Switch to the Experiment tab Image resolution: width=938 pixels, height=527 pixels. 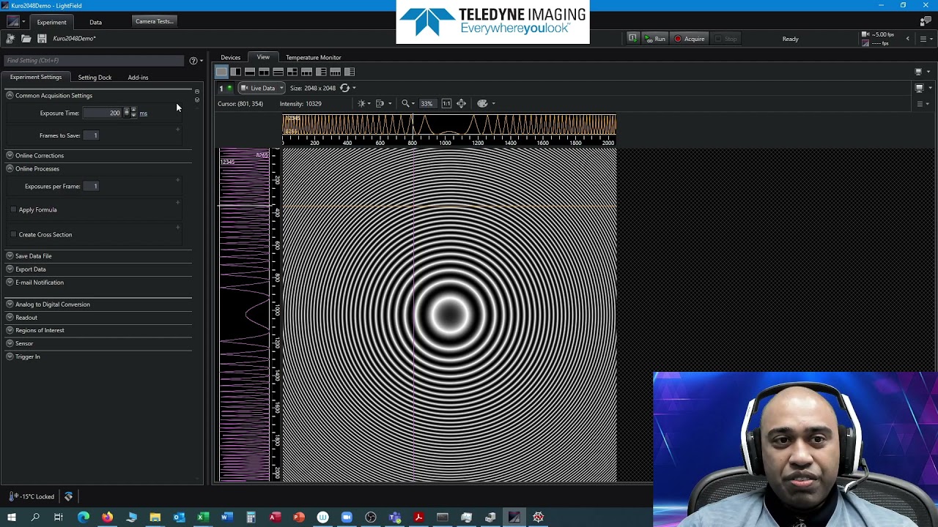click(51, 22)
